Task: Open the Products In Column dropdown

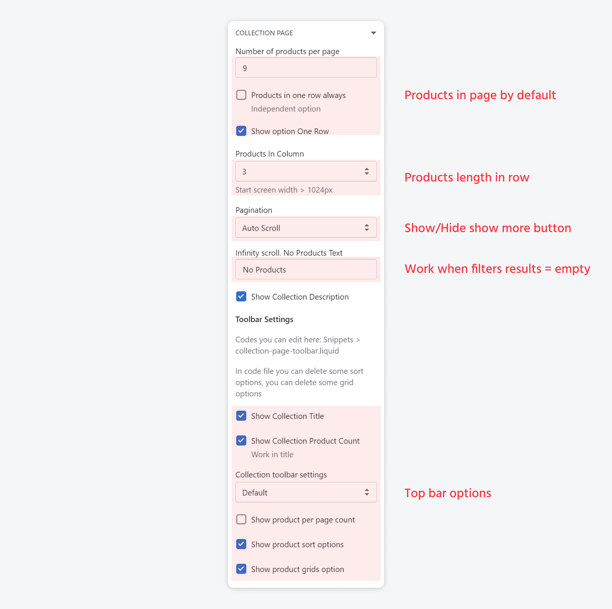Action: click(x=306, y=171)
